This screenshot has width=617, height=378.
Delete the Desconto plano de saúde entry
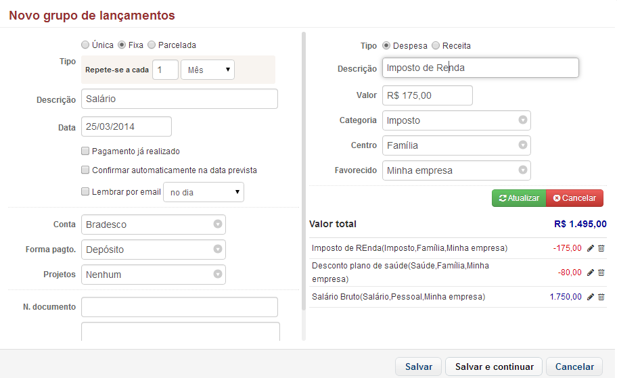pyautogui.click(x=601, y=273)
